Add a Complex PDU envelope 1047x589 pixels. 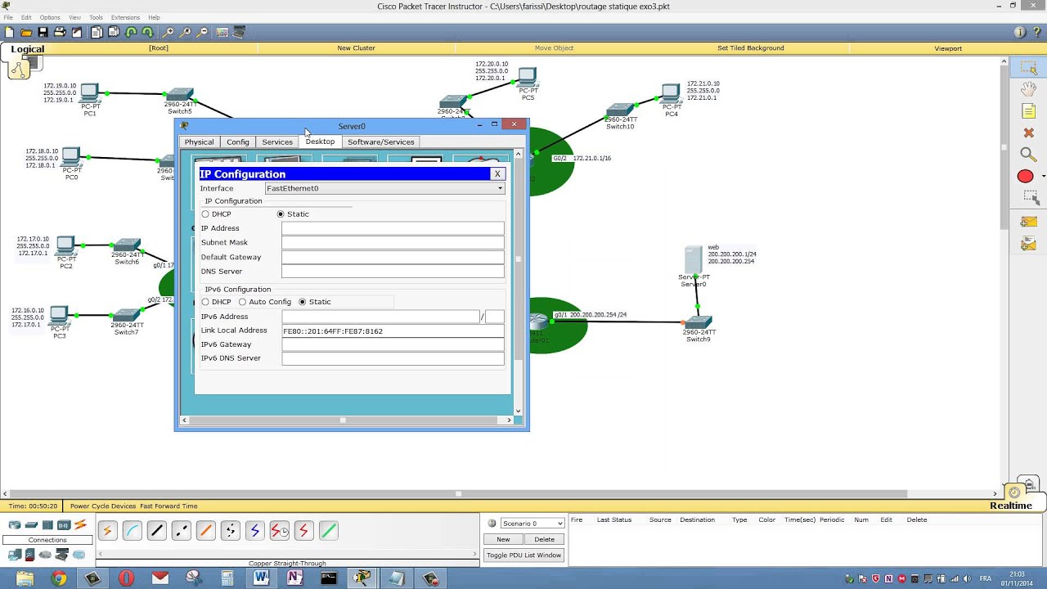(x=1028, y=244)
